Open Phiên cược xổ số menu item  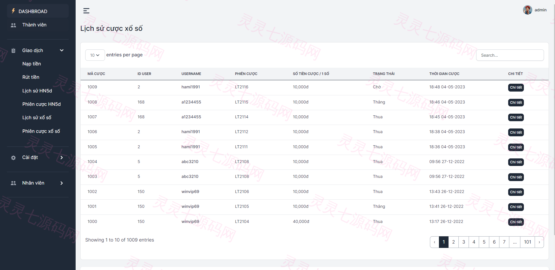[41, 131]
